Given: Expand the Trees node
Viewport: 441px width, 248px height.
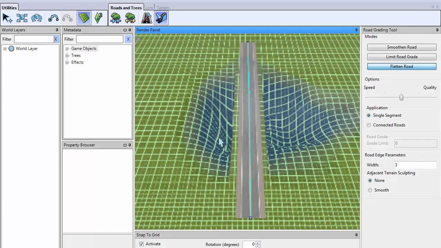Looking at the screenshot, I should tap(67, 55).
